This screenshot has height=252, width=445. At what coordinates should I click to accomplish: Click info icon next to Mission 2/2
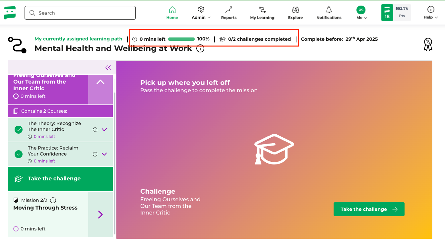53,200
